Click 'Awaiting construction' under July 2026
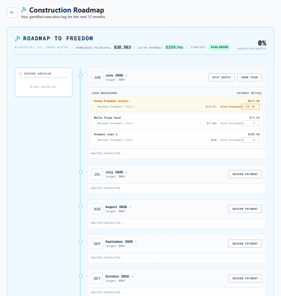This screenshot has width=281, height=296. click(107, 188)
